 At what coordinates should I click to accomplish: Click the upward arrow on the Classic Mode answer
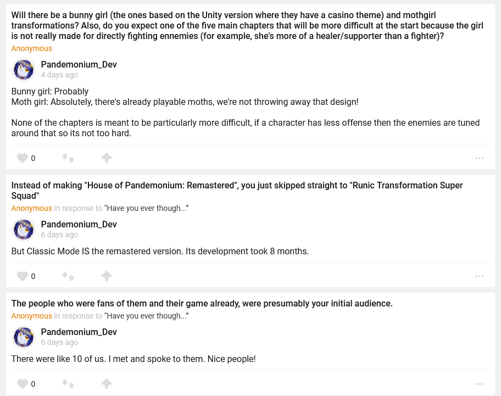107,276
